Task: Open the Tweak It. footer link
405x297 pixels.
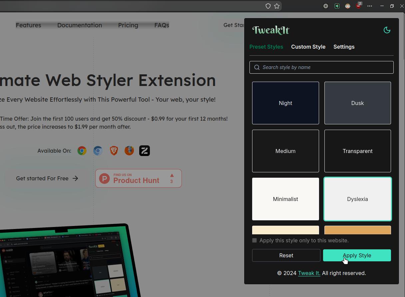Action: tap(309, 273)
